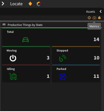
Task: Collapse the Assets panel with left chevron
Action: pyautogui.click(x=101, y=11)
